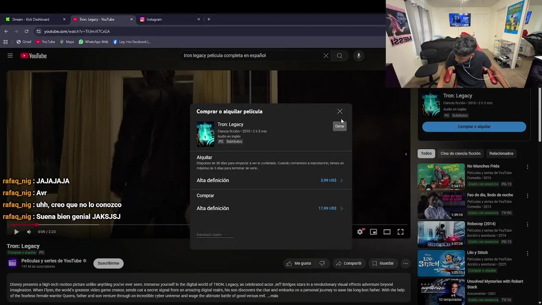
Task: Open No Manches Frida thumbnail
Action: [x=441, y=177]
